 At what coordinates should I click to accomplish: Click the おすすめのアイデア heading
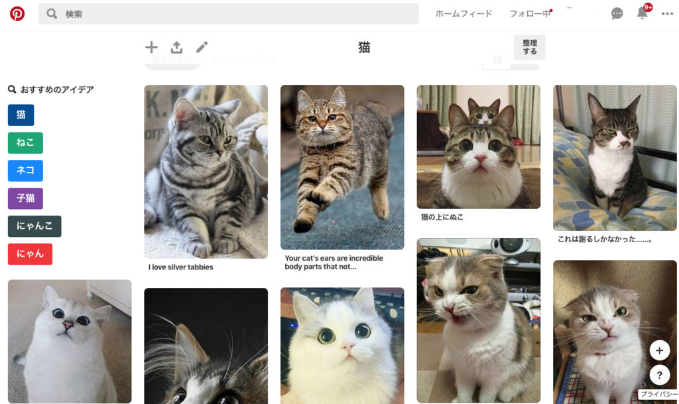click(x=57, y=90)
